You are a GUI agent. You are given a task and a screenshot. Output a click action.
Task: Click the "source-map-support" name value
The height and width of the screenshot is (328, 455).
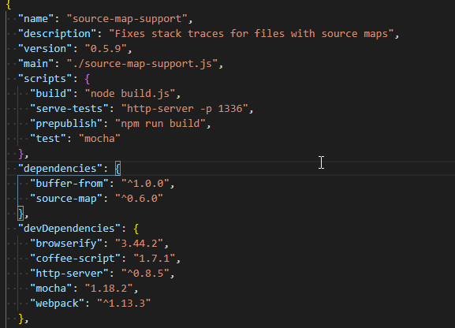[126, 19]
